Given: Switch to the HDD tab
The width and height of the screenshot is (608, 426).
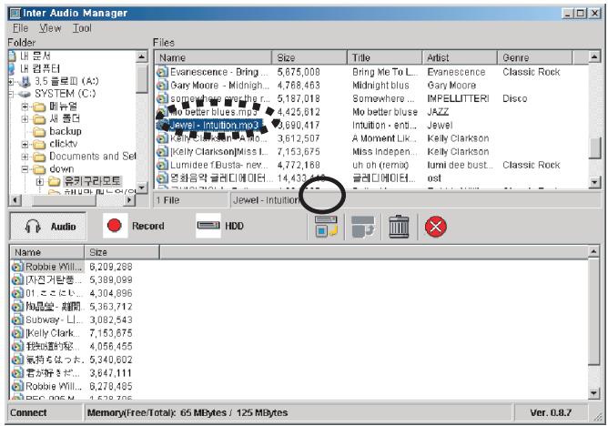Looking at the screenshot, I should [220, 226].
